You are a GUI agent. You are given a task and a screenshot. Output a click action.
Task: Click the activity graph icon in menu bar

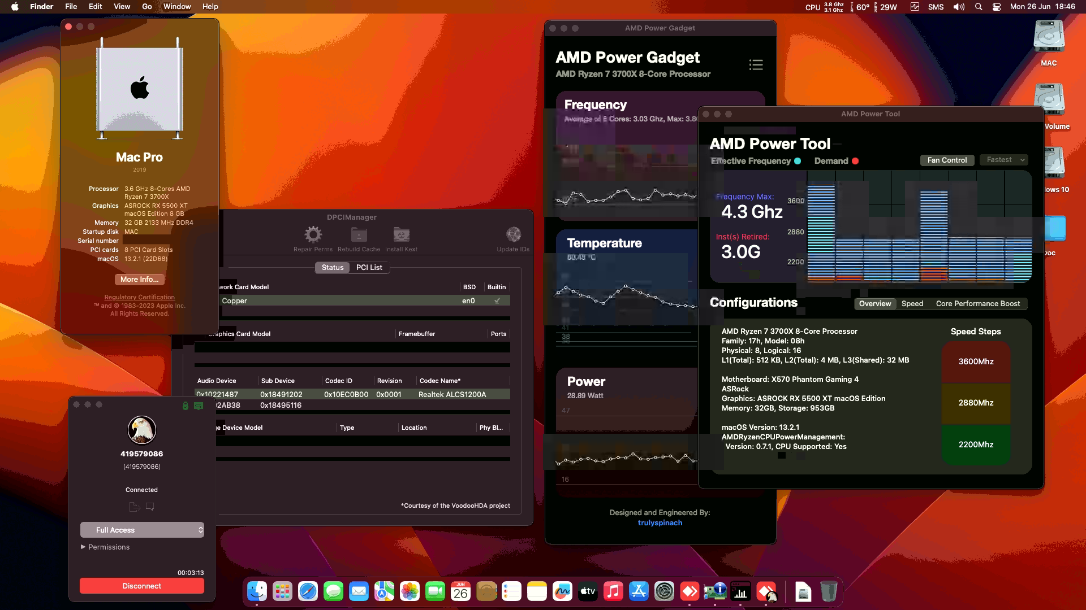tap(915, 7)
